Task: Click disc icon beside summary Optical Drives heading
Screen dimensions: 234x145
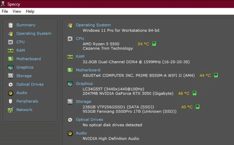Action: pos(70,120)
